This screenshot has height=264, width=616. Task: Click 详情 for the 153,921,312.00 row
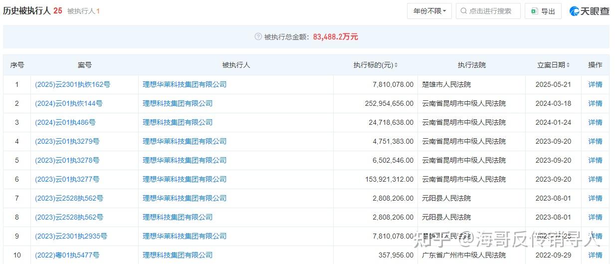pos(595,179)
